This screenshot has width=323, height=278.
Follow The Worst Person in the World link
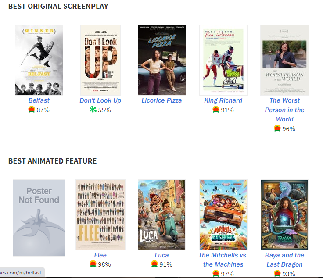[x=284, y=110]
